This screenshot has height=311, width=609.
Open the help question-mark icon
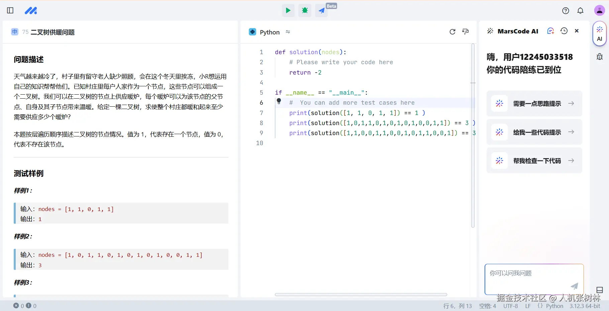click(566, 11)
